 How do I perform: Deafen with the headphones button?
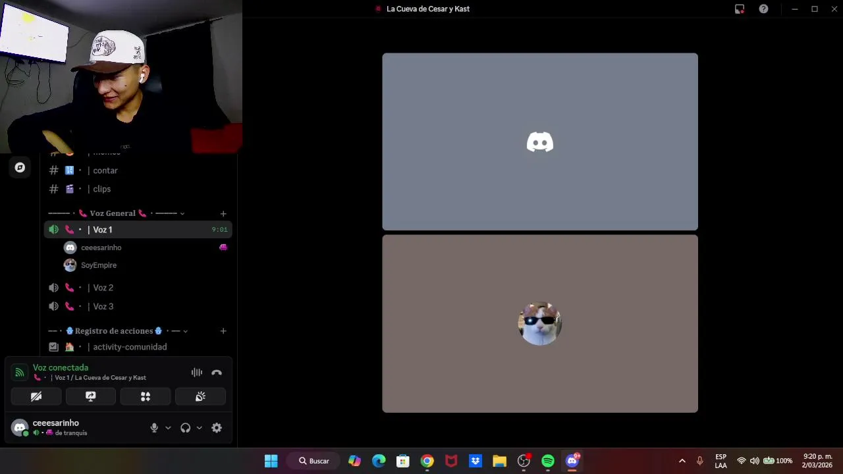(x=186, y=428)
